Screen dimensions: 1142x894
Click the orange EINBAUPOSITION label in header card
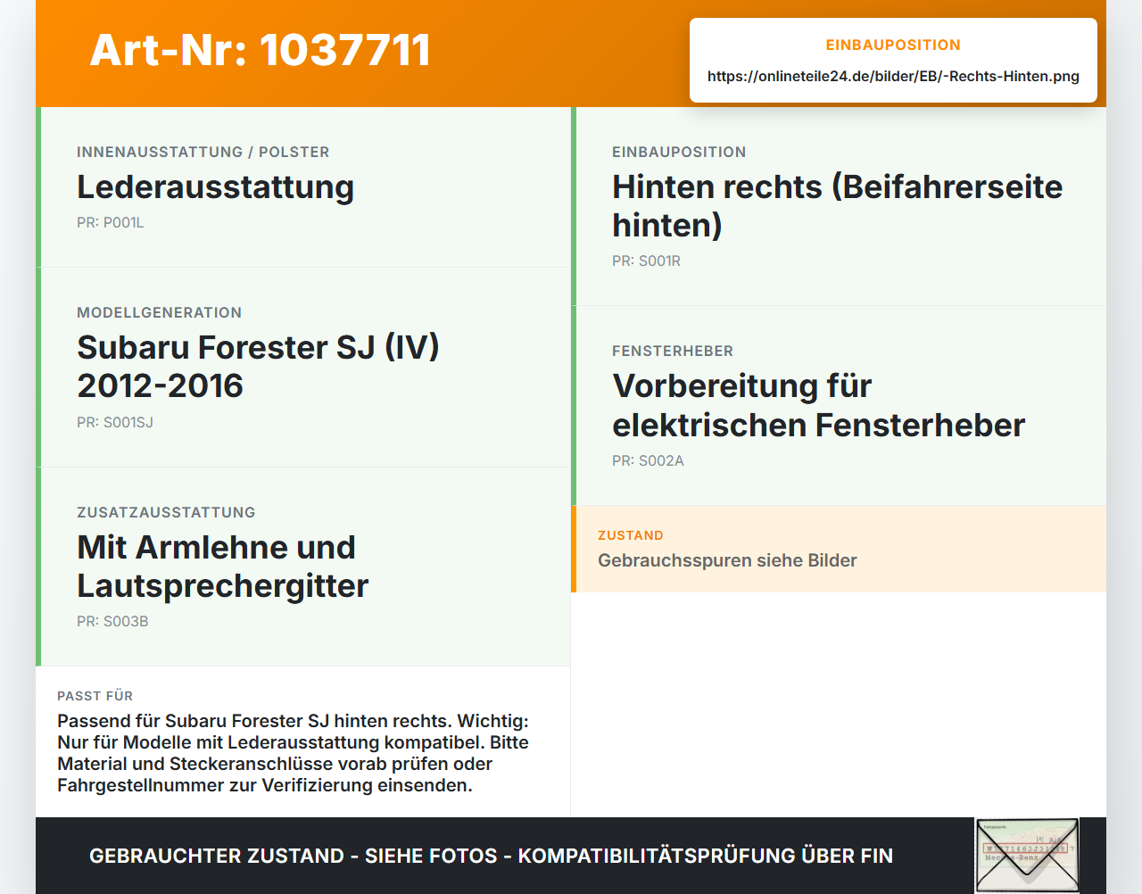click(x=893, y=45)
